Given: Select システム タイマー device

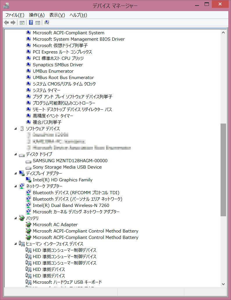Looking at the screenshot, I should point(46,90).
